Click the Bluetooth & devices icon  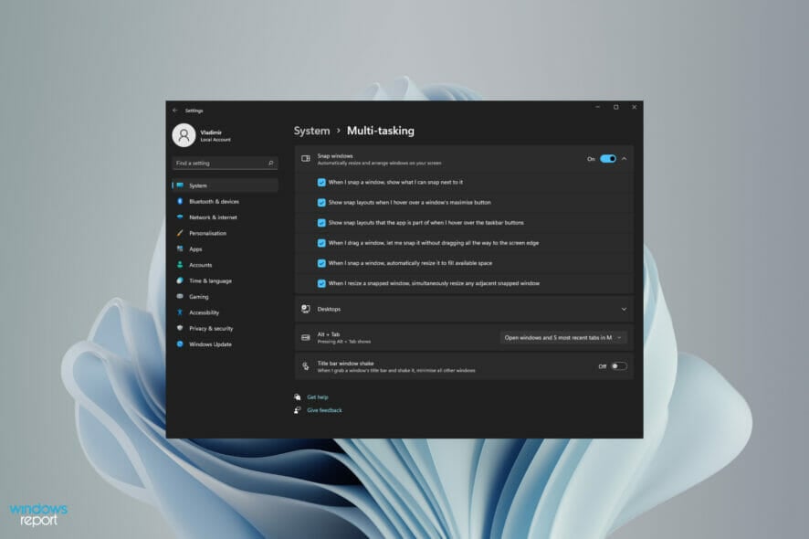(180, 201)
